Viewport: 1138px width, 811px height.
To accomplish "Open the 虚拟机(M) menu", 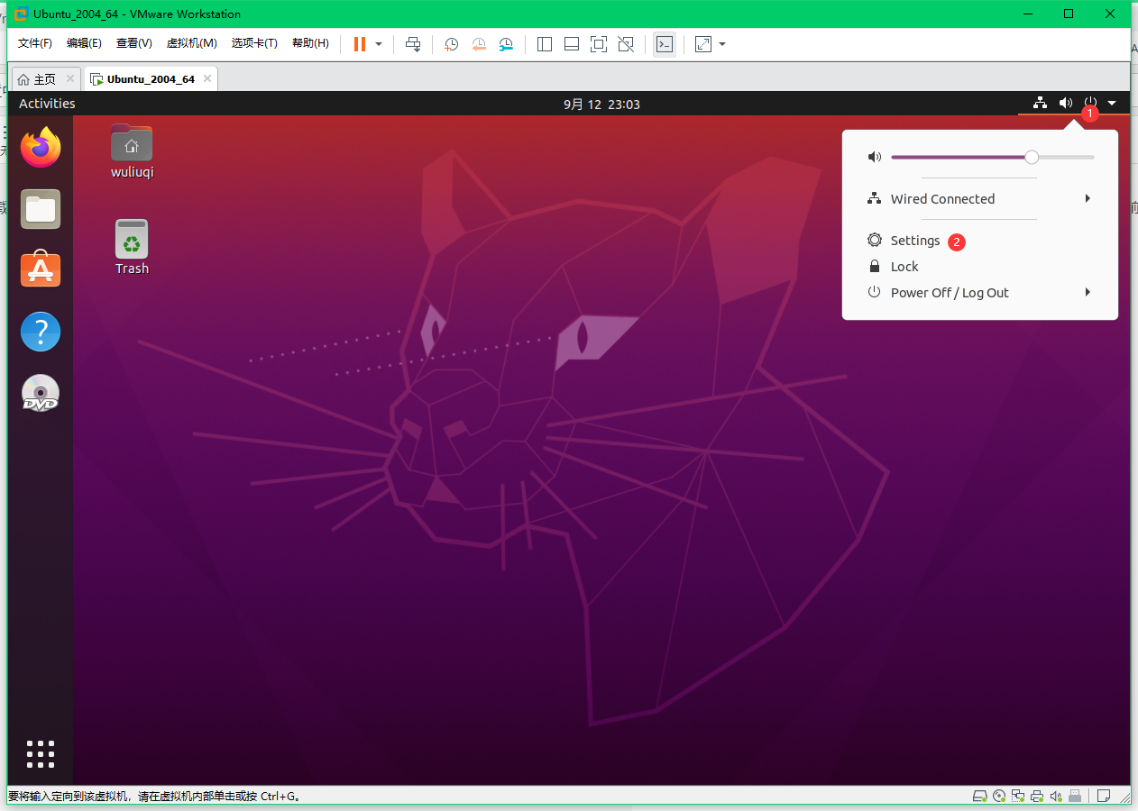I will click(191, 43).
